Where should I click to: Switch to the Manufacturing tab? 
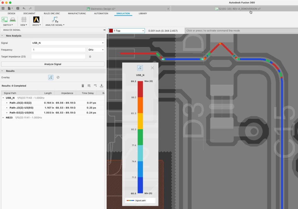coord(77,13)
